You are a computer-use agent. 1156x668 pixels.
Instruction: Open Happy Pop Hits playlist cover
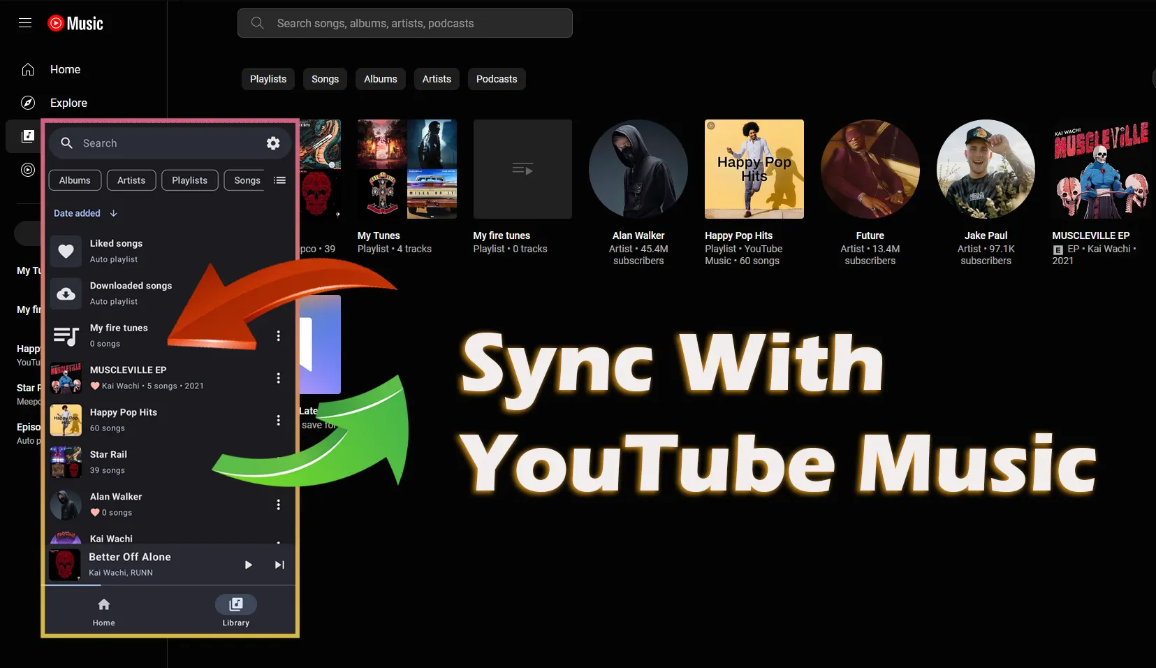[x=754, y=169]
